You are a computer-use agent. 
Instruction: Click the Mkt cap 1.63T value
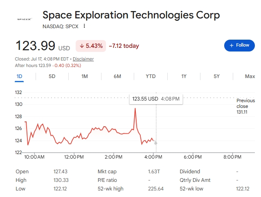pos(154,171)
